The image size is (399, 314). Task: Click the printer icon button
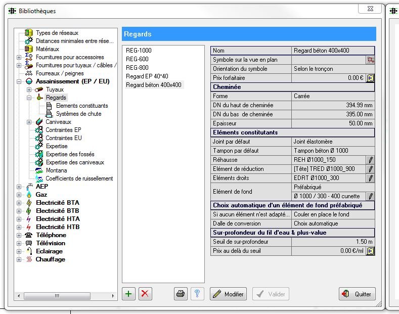[181, 294]
